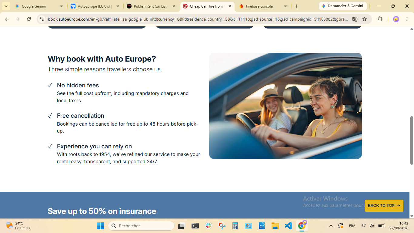Open the volume control in system tray

pyautogui.click(x=372, y=226)
